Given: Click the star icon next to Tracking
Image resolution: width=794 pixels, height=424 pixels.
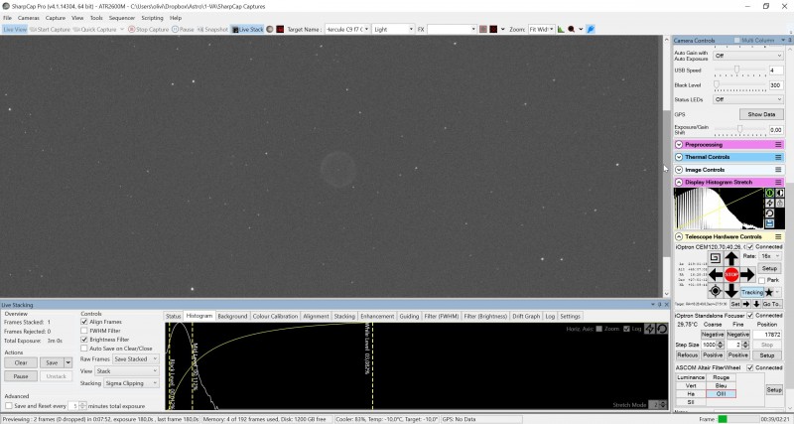Looking at the screenshot, I should tap(769, 292).
